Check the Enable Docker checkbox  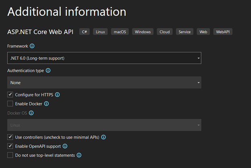point(10,104)
